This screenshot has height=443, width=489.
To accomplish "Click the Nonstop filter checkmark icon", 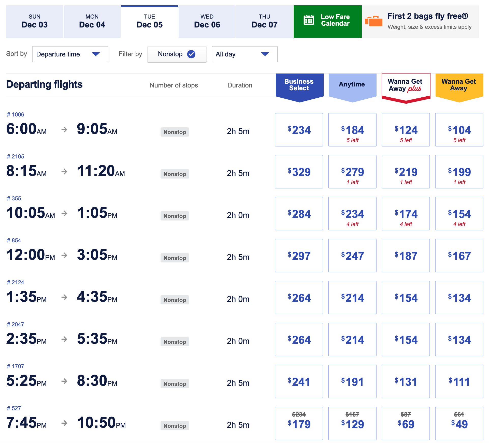I will click(191, 54).
